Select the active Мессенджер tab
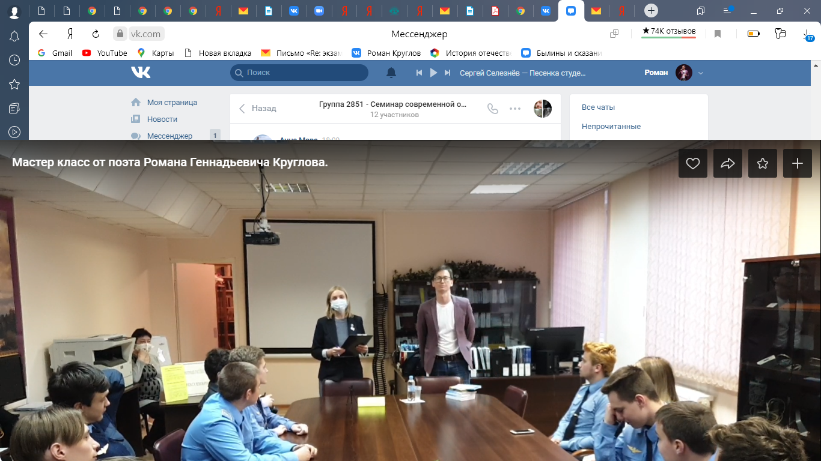Screen dimensions: 821x461 point(571,11)
